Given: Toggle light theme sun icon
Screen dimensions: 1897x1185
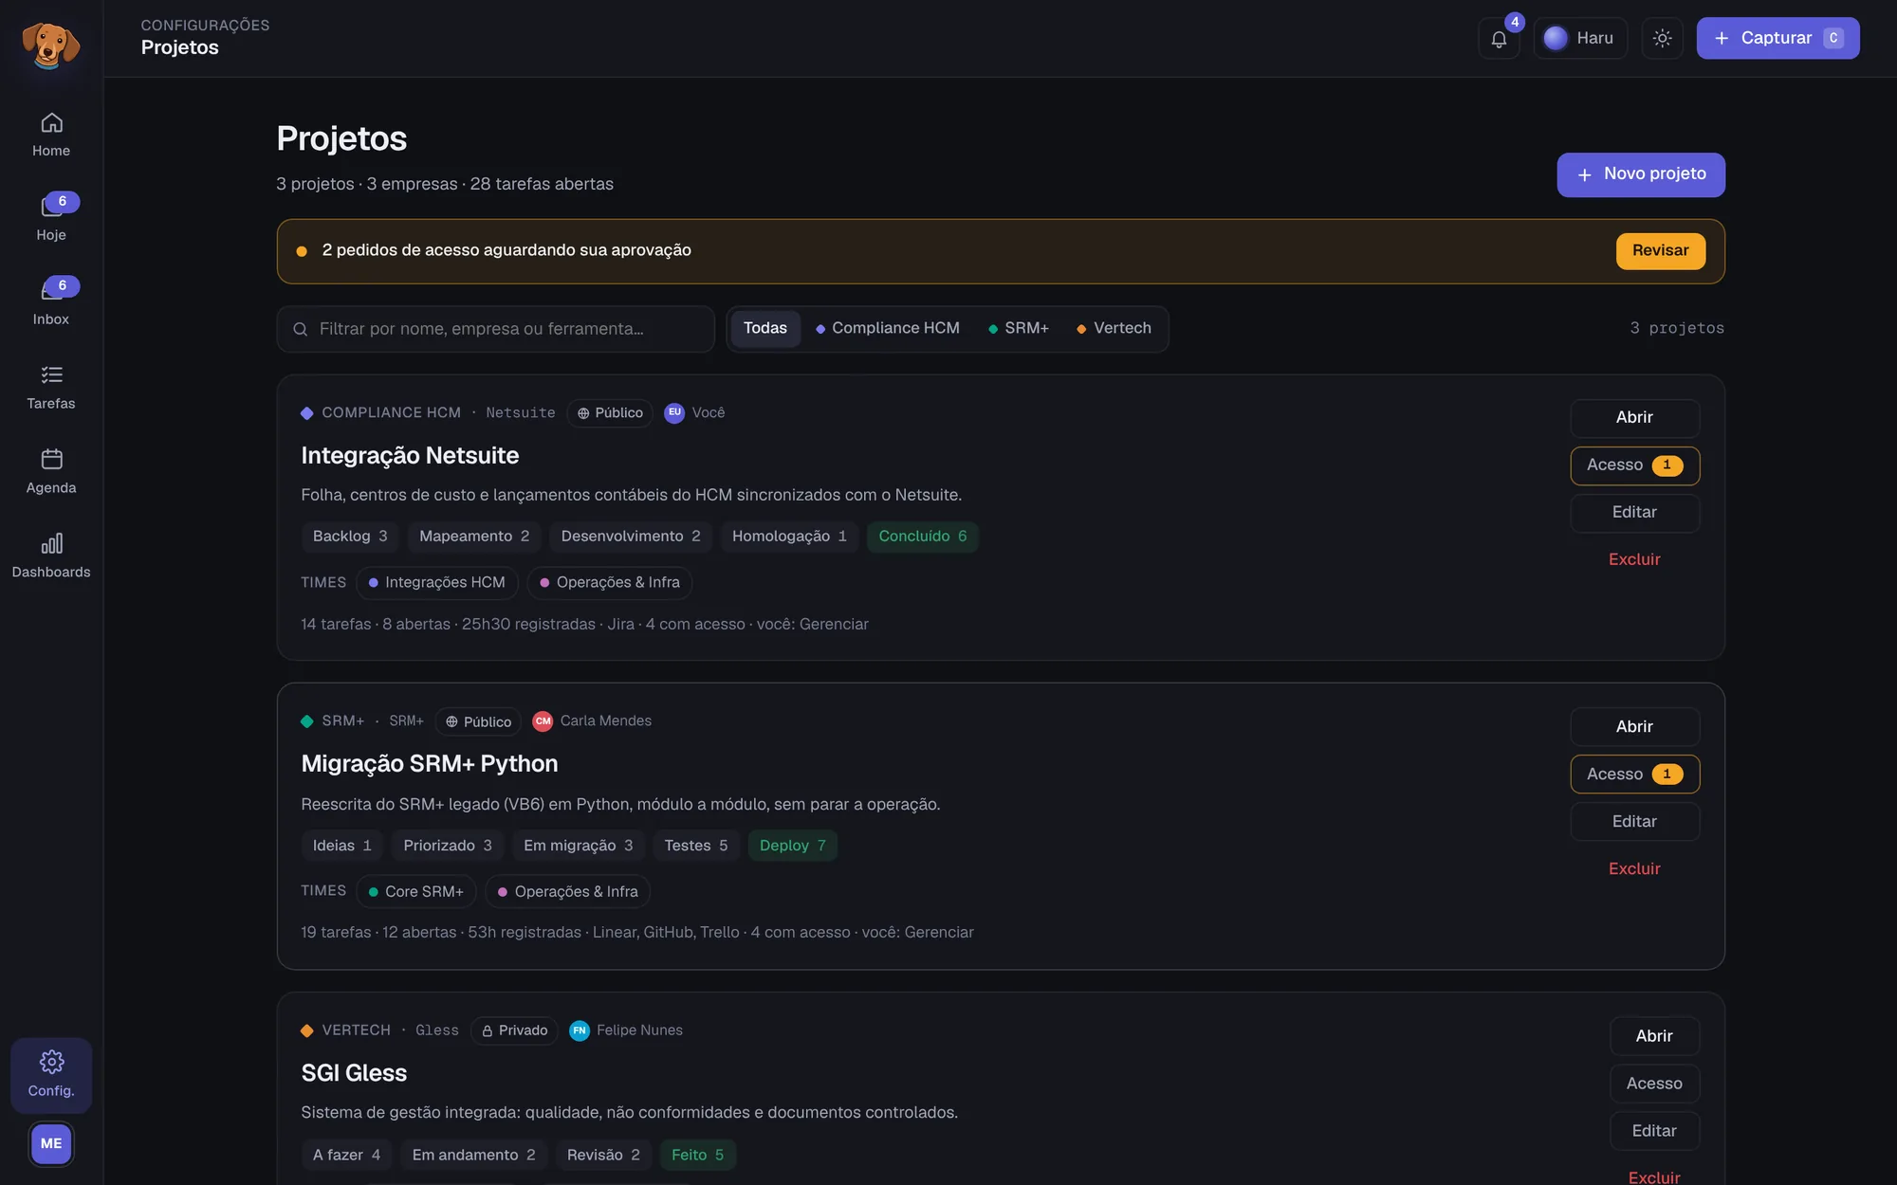Looking at the screenshot, I should (x=1662, y=39).
